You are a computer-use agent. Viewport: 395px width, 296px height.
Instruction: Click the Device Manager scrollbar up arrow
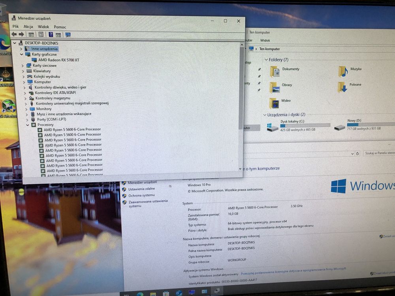tap(242, 45)
